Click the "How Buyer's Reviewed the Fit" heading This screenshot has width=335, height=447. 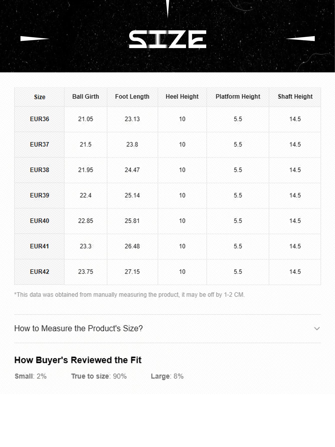[x=78, y=360]
